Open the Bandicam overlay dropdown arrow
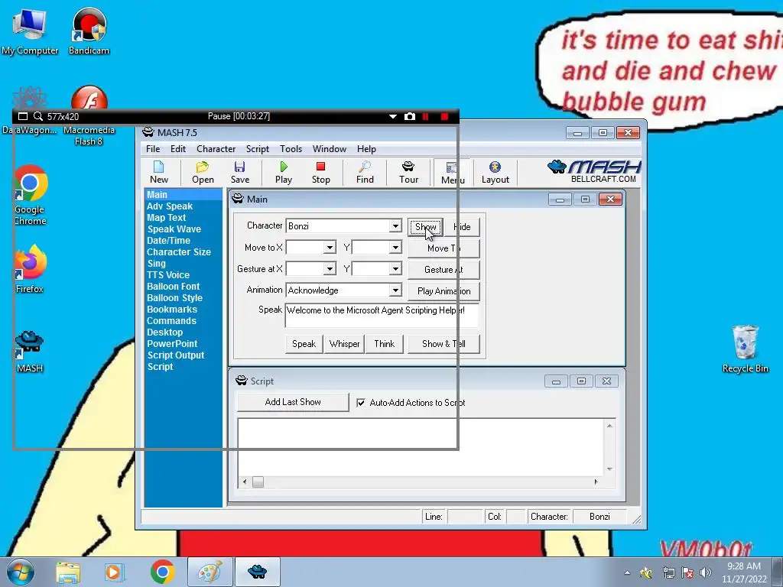The height and width of the screenshot is (587, 783). click(x=393, y=117)
